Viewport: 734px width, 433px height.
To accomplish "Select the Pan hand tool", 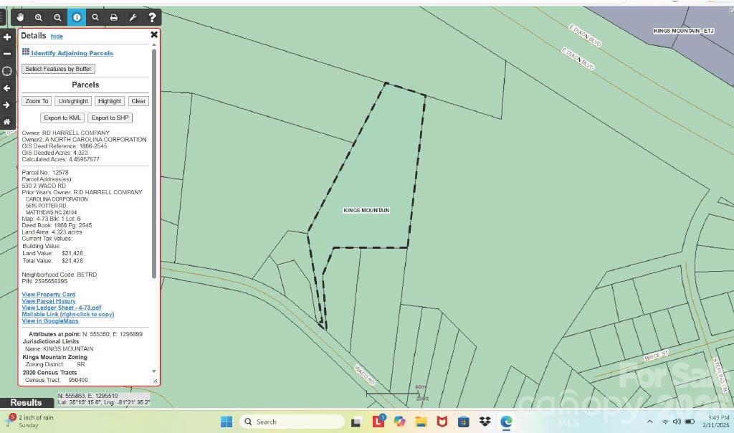I will click(20, 17).
